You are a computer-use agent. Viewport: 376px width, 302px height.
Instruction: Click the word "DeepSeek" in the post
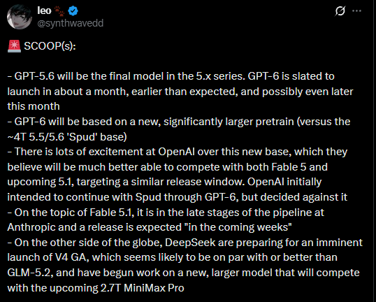tap(190, 243)
